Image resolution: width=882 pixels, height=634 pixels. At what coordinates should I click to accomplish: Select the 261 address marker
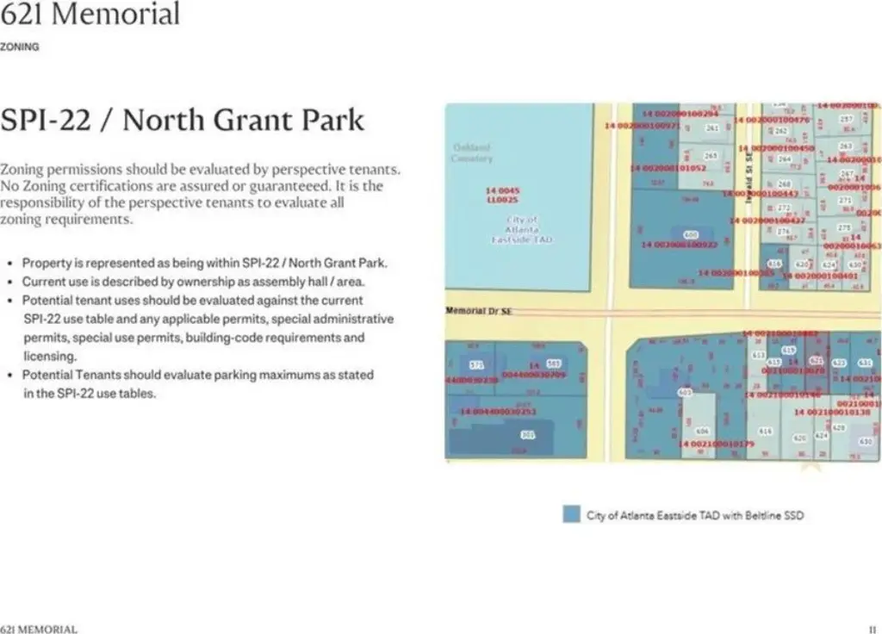coord(712,127)
